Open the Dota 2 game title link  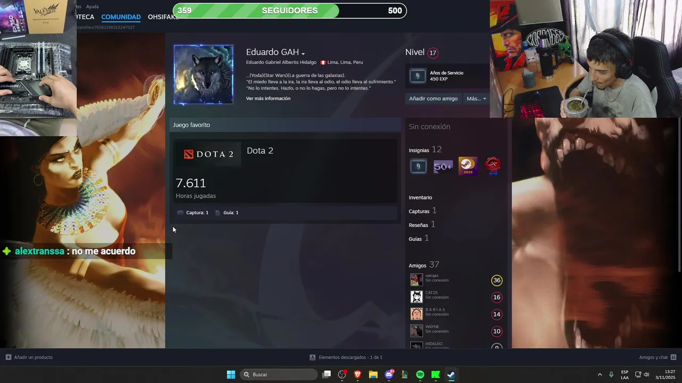pos(260,151)
